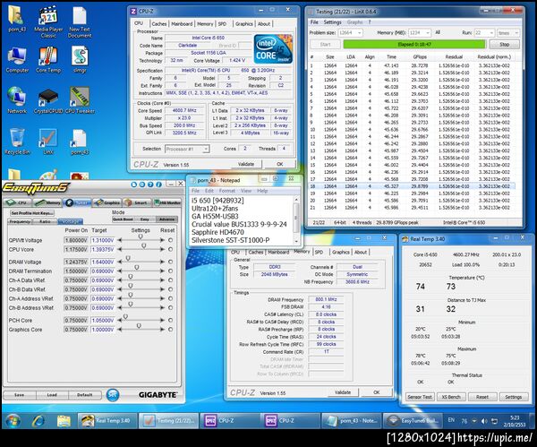Switch to Real Temp 3.40 taskbar button
537x447 pixels.
(x=107, y=421)
